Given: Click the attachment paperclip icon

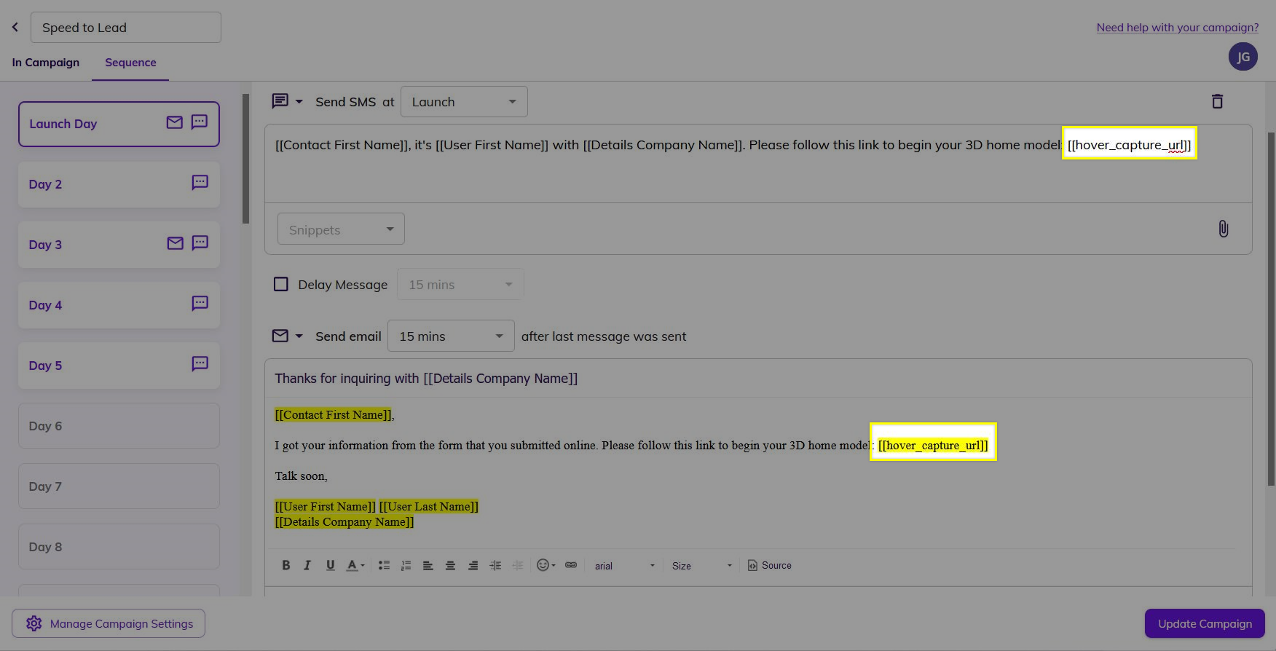Looking at the screenshot, I should coord(1223,229).
